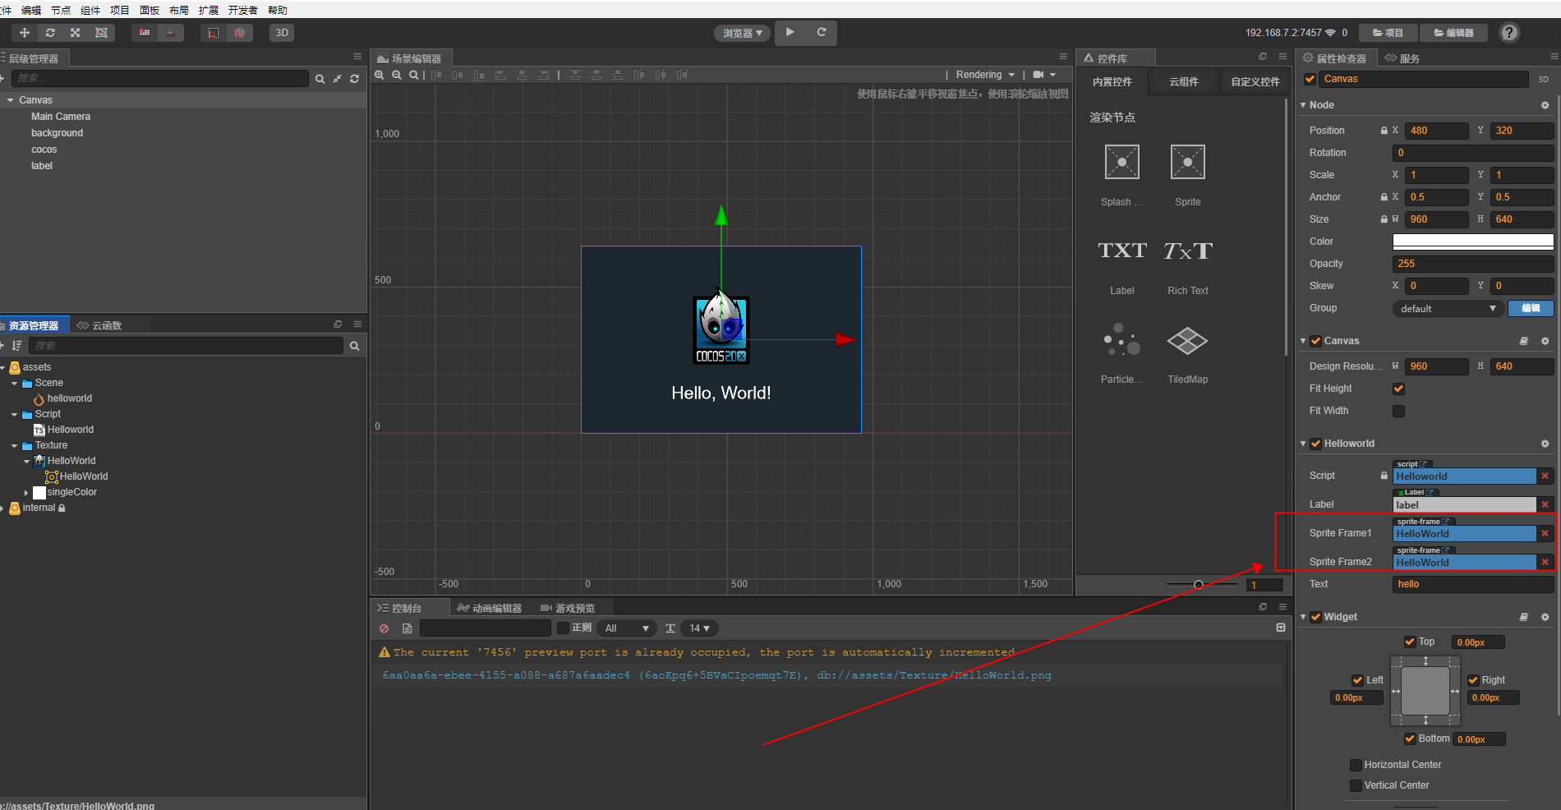Viewport: 1561px width, 810px height.
Task: Open the console log file icon
Action: 407,628
